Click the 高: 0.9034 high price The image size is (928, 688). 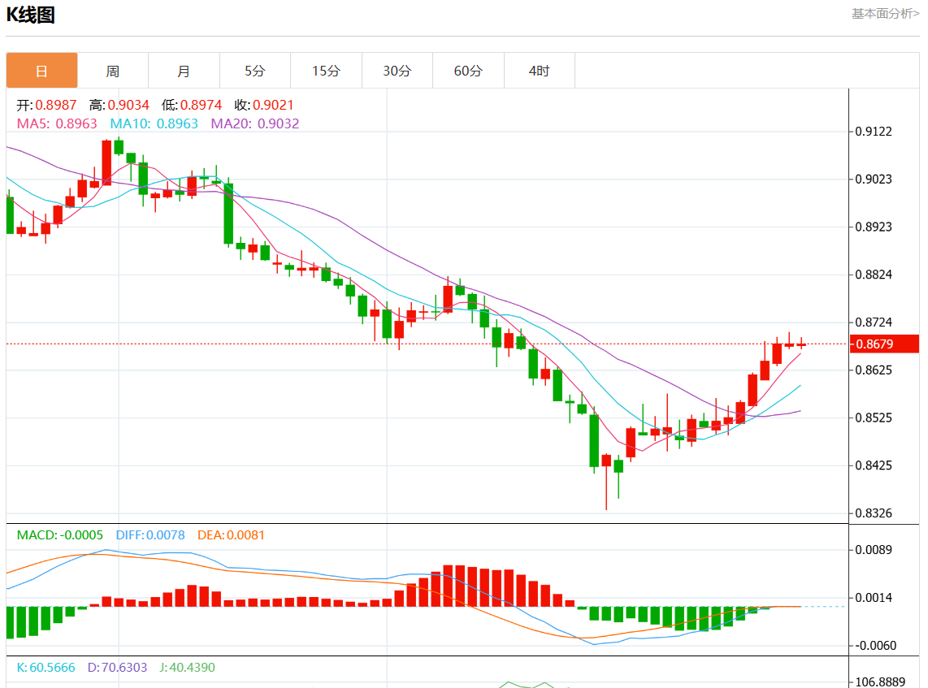pos(119,105)
